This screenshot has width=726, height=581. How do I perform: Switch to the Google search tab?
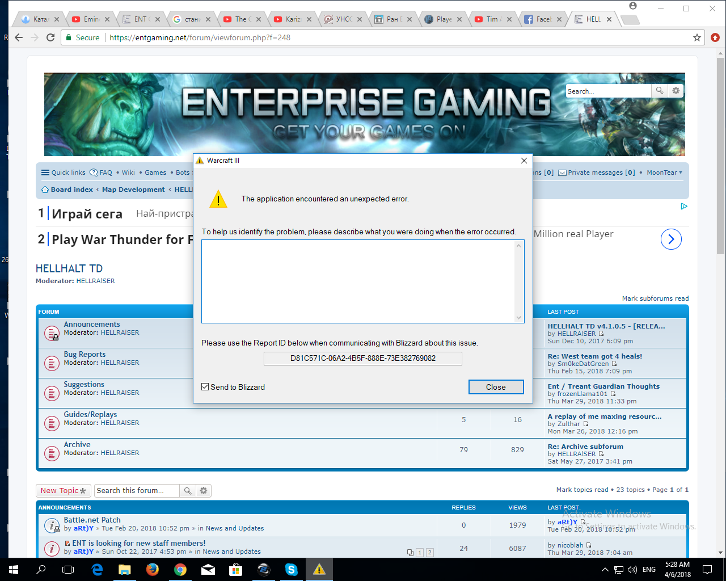pos(191,19)
